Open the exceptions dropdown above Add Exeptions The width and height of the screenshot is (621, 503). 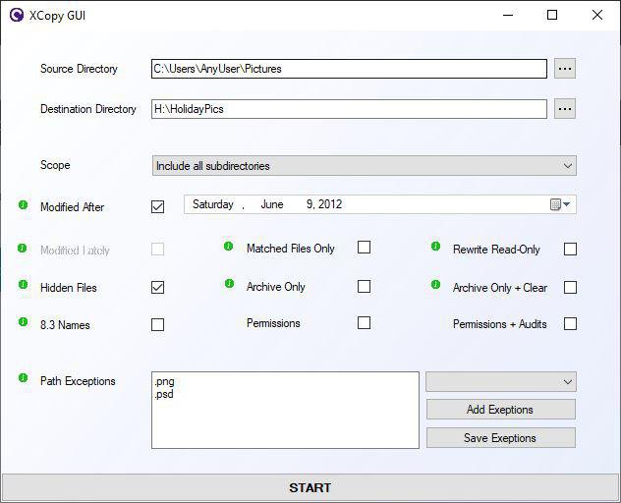pyautogui.click(x=501, y=382)
